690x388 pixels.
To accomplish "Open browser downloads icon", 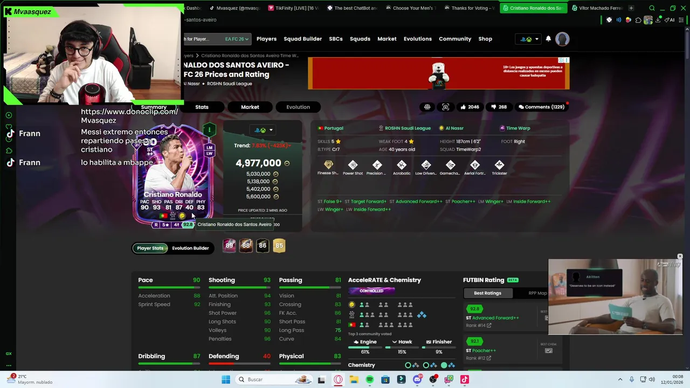I will (658, 20).
